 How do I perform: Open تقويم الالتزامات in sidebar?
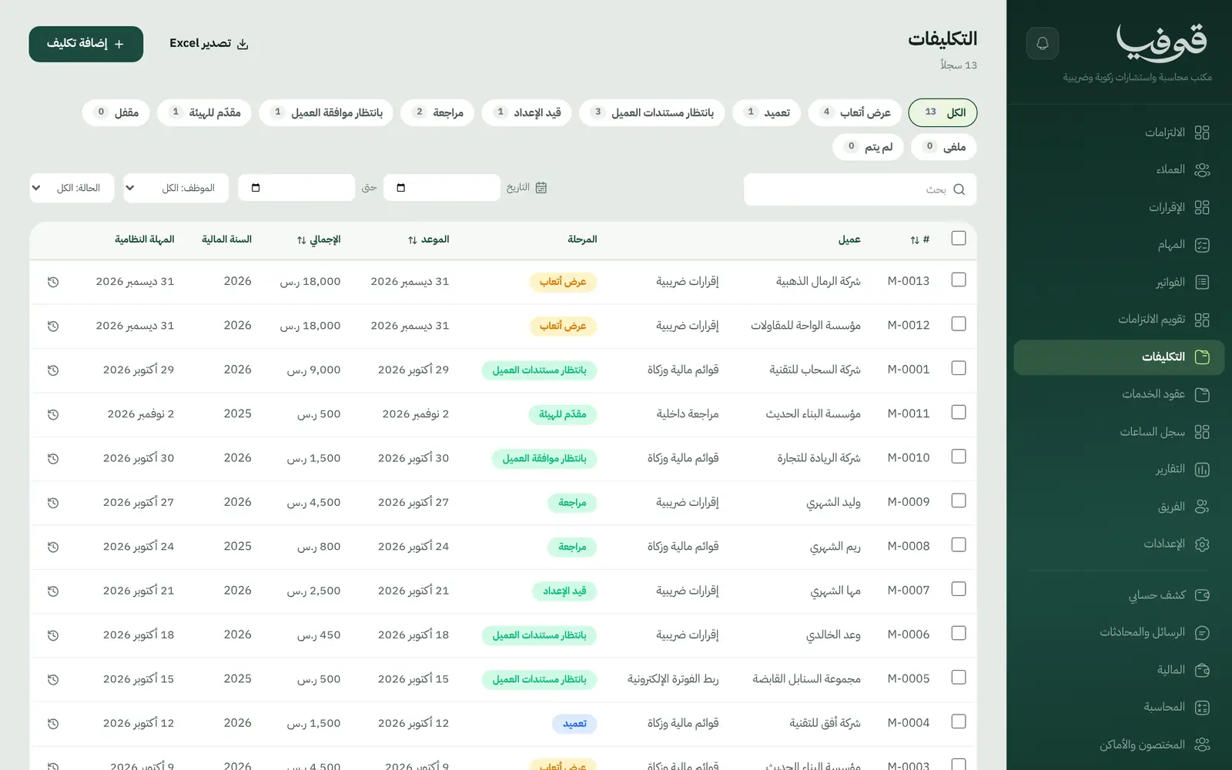(1119, 320)
